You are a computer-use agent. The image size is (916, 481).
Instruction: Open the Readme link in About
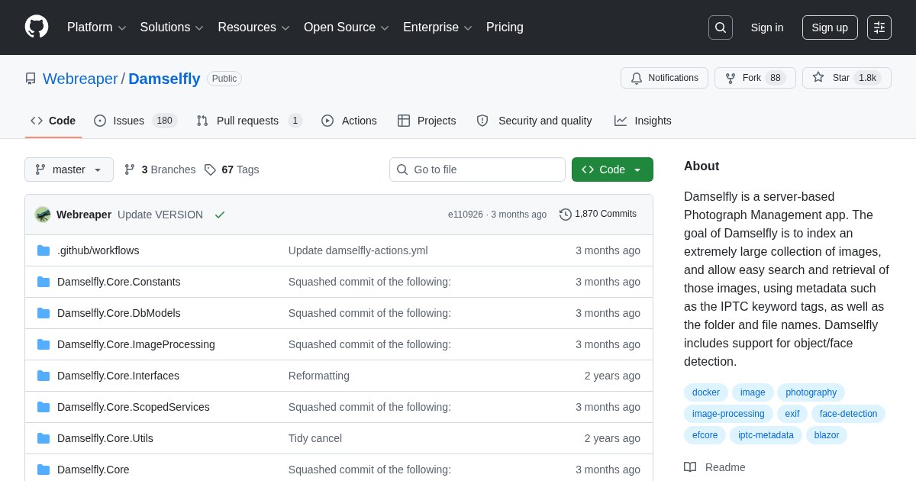(x=714, y=467)
